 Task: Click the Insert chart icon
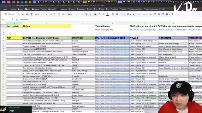pyautogui.click(x=159, y=14)
